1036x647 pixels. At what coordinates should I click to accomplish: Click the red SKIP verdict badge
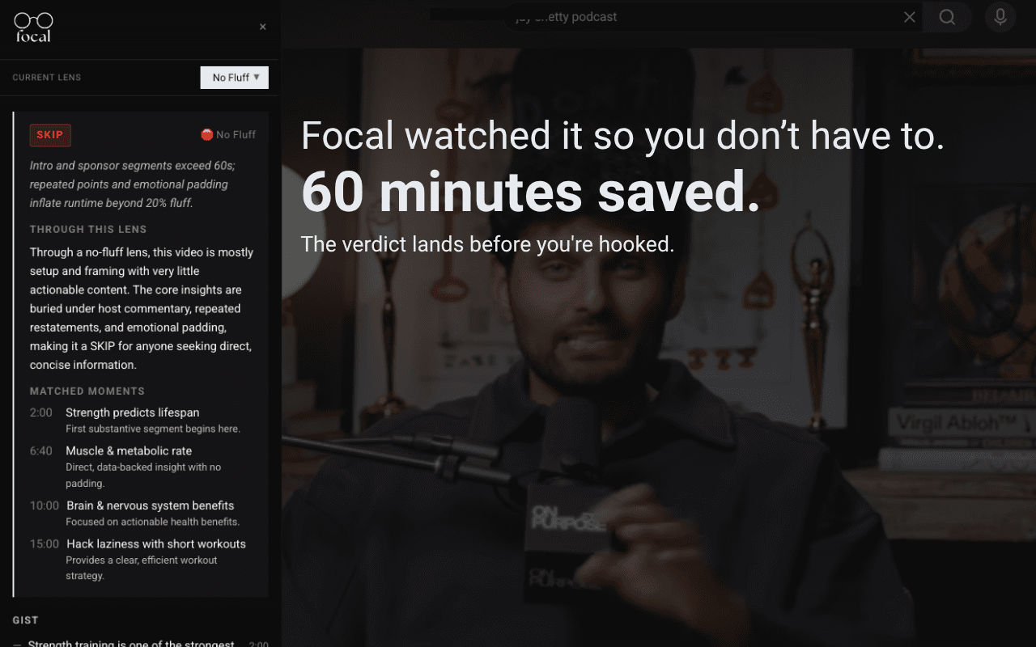50,135
